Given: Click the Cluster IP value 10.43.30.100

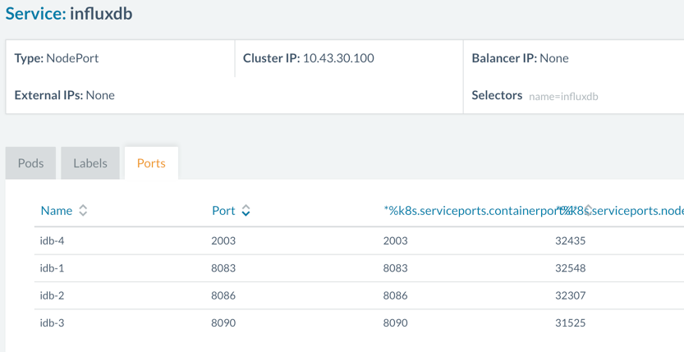Looking at the screenshot, I should click(338, 58).
